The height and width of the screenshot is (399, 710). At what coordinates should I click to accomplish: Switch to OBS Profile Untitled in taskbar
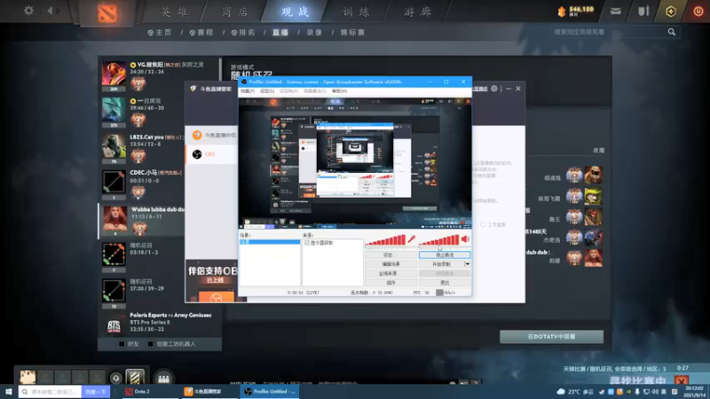270,391
